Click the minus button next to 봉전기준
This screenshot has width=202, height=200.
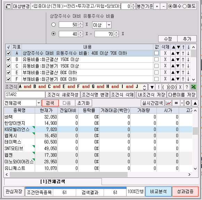(x=163, y=6)
